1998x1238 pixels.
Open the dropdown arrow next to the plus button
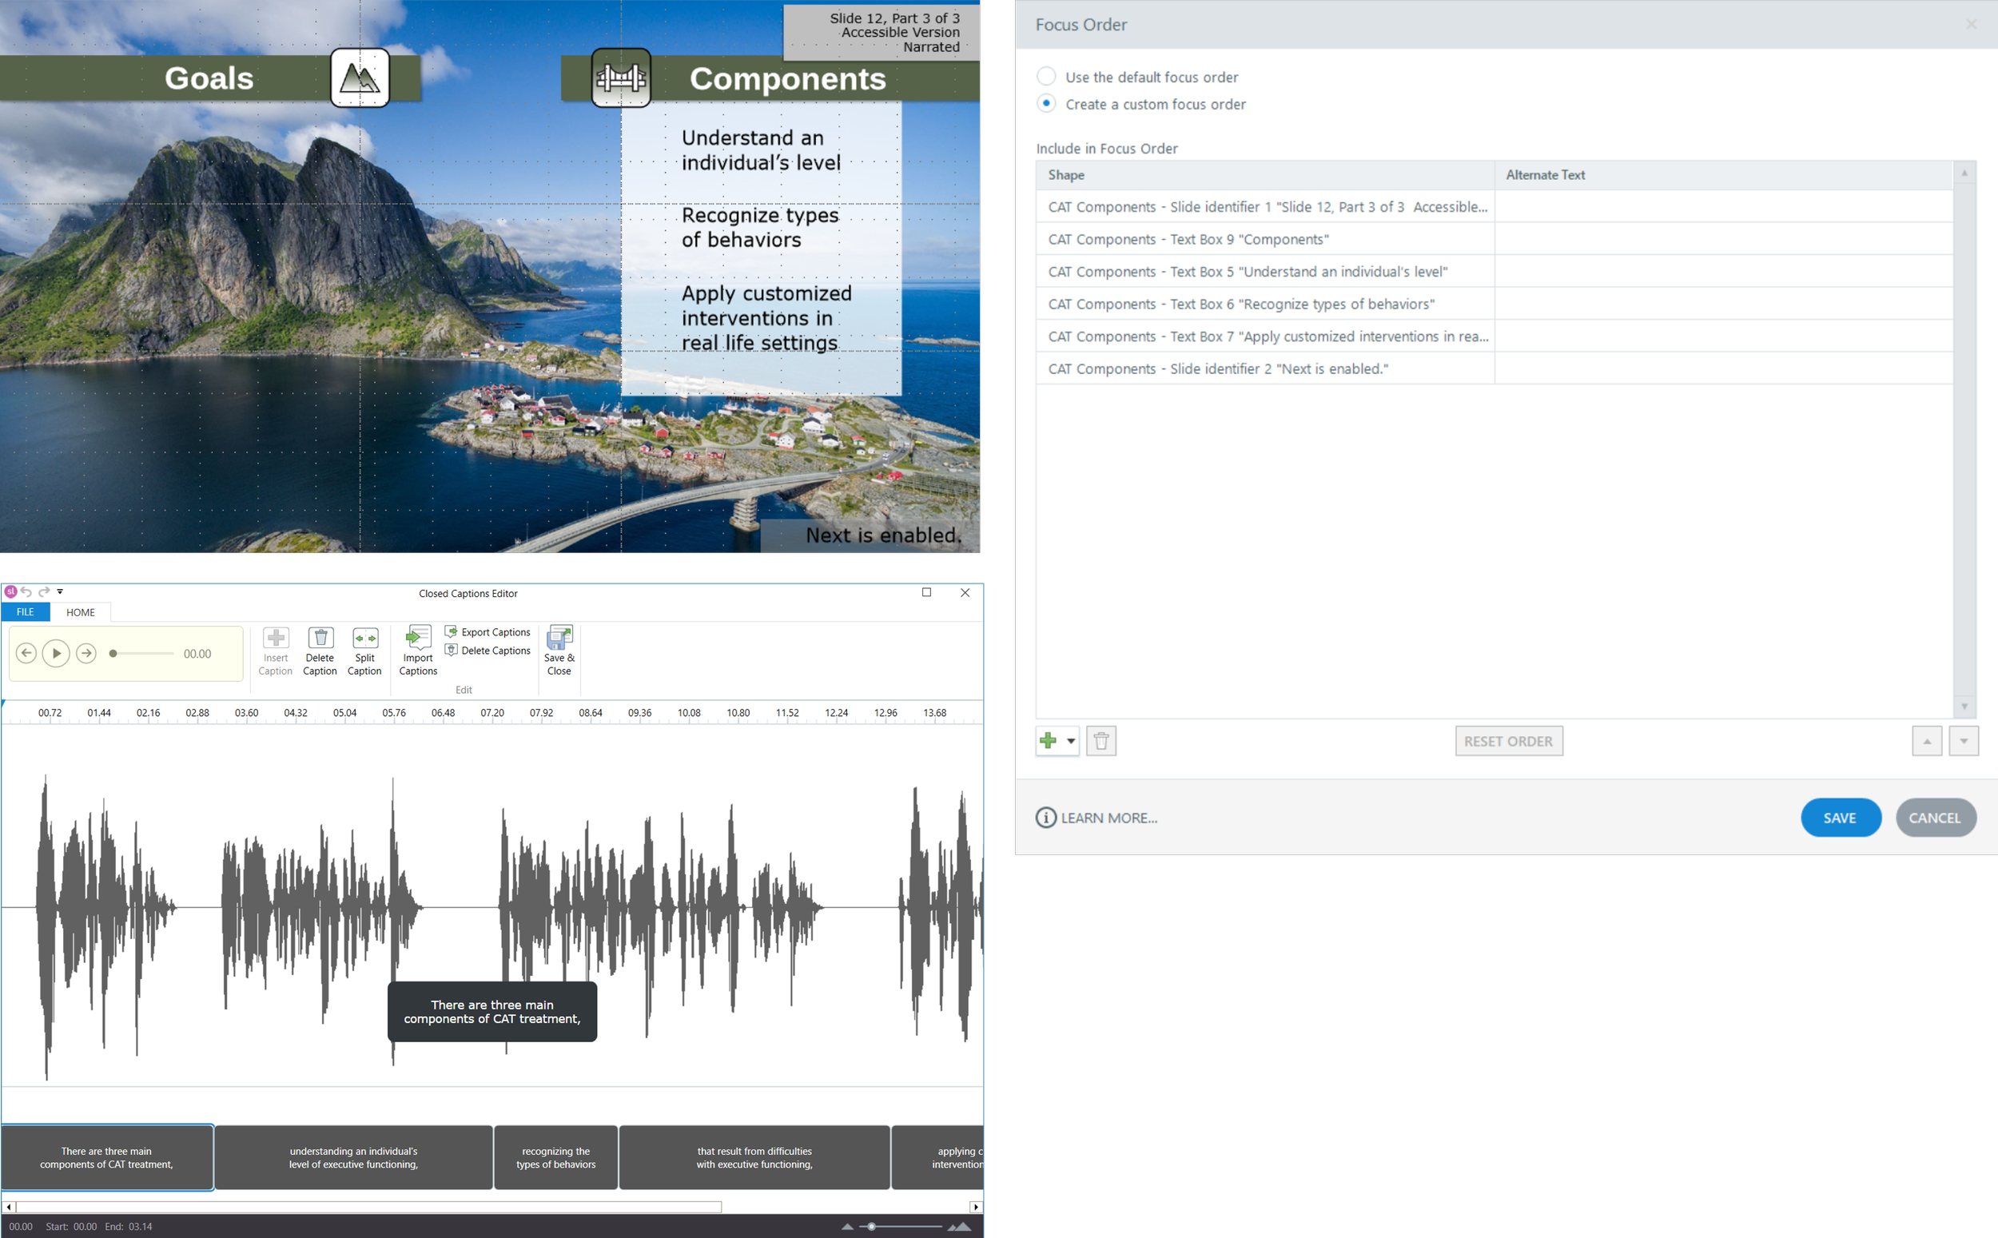point(1071,741)
